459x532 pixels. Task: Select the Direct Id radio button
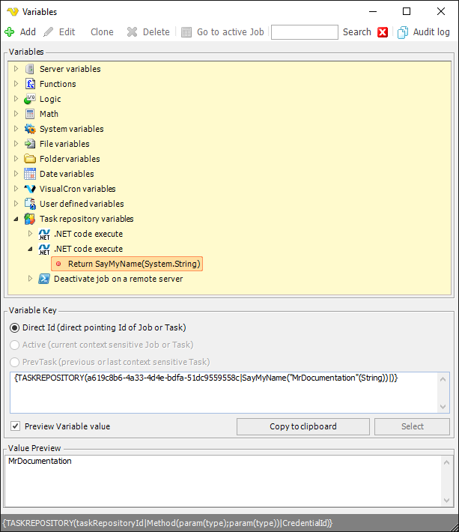point(15,327)
